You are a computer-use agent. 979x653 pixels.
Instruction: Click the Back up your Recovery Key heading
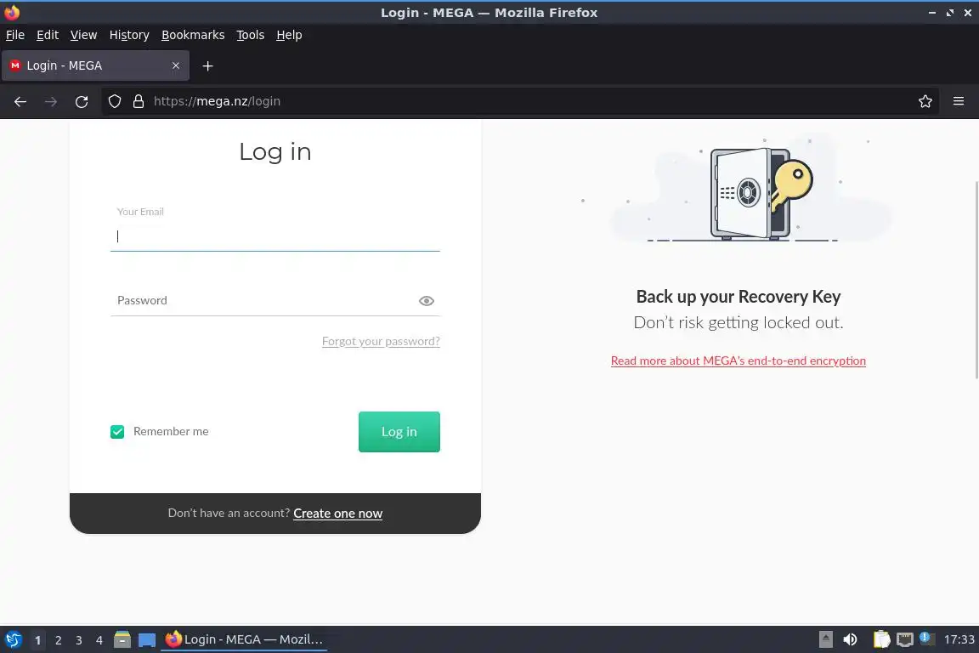pyautogui.click(x=738, y=297)
